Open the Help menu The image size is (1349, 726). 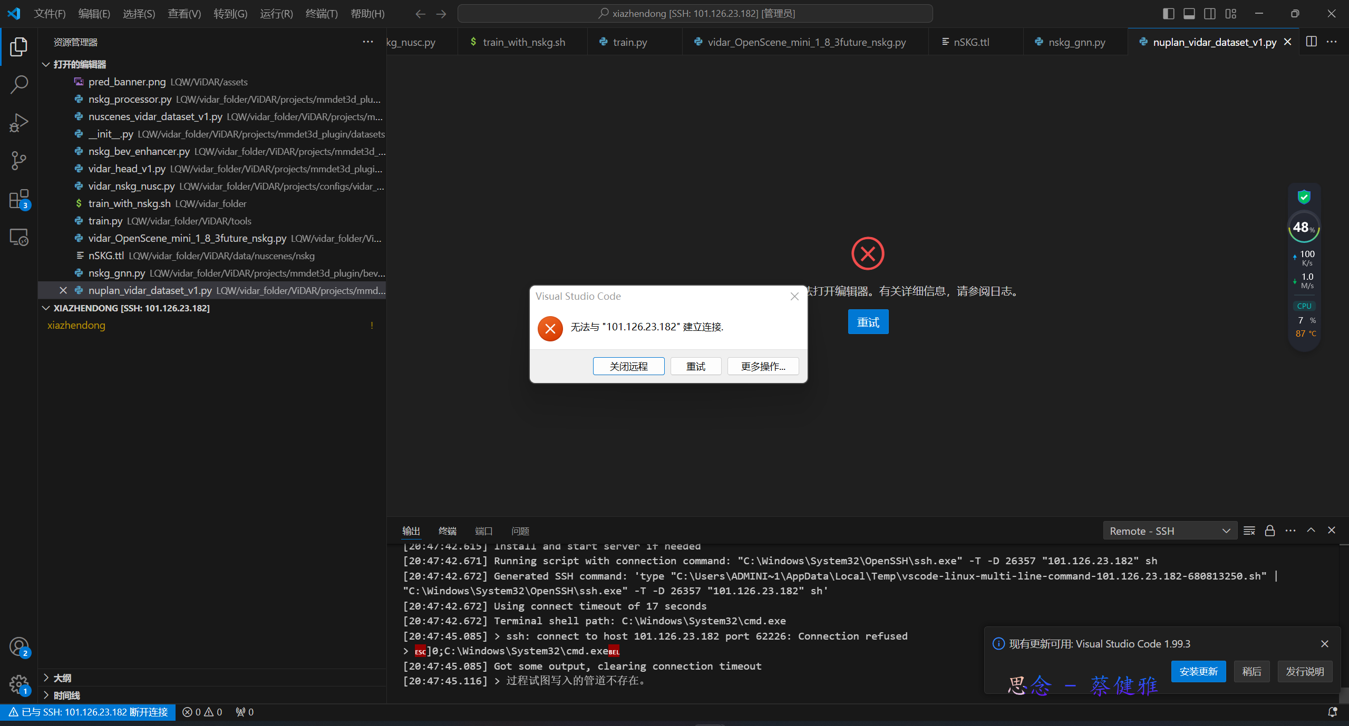click(x=367, y=14)
